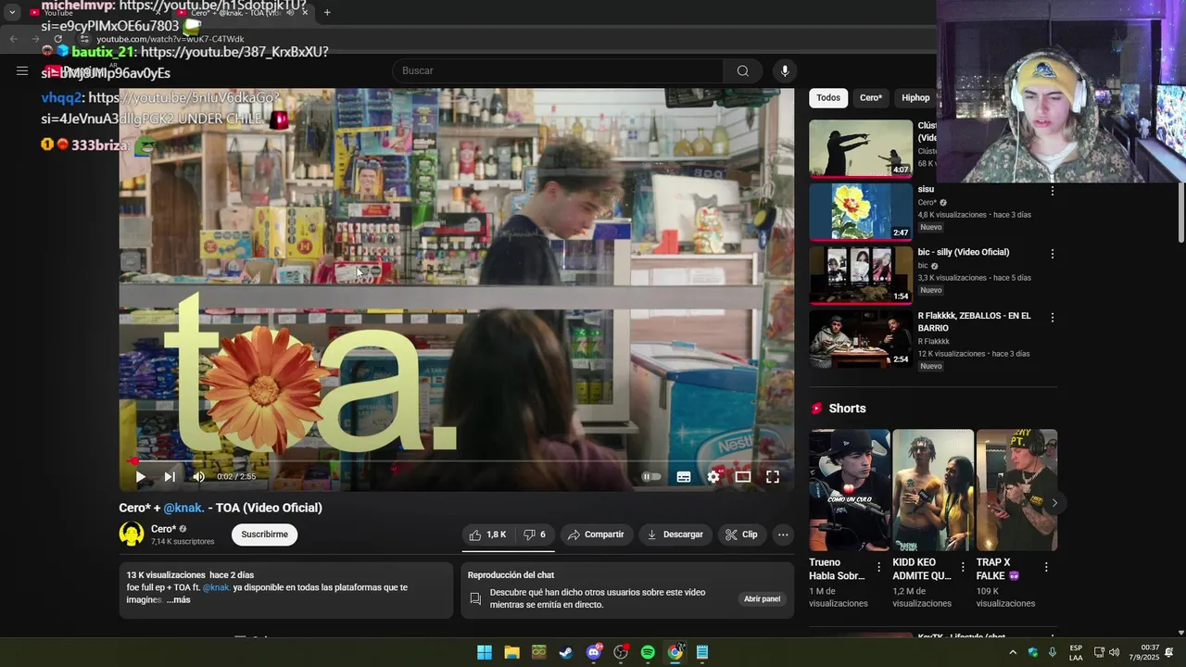Expand description with ...más
This screenshot has height=667, width=1186.
179,600
